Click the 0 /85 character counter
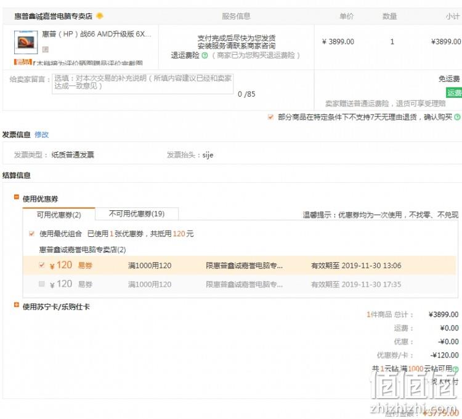The height and width of the screenshot is (419, 462). point(246,94)
